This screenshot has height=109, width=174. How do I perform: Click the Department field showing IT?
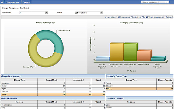click(x=34, y=13)
